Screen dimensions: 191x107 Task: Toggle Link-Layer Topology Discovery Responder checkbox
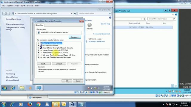38,57
